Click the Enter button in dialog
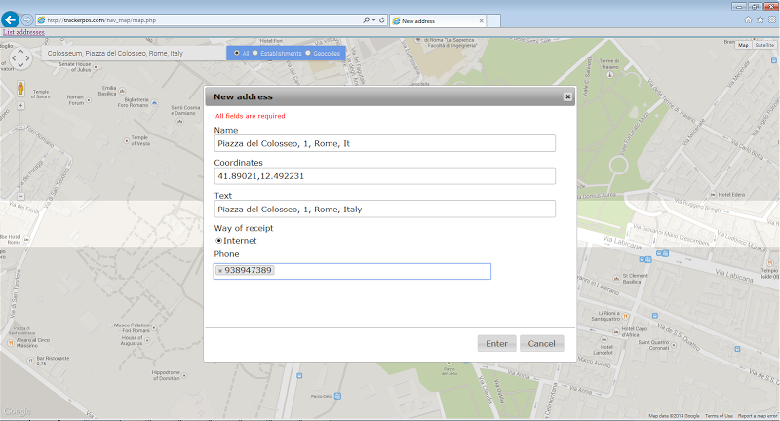 tap(496, 343)
